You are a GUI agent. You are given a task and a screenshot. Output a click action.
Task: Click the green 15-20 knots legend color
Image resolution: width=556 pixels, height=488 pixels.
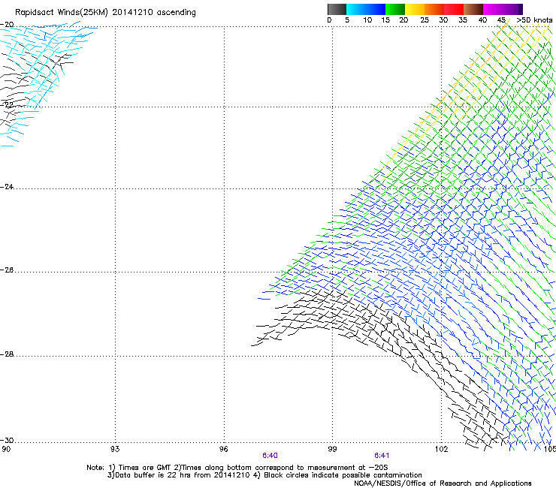click(395, 9)
